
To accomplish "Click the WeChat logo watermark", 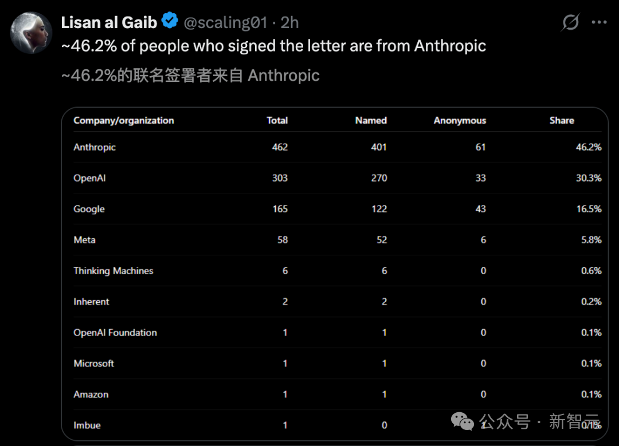I will 462,421.
